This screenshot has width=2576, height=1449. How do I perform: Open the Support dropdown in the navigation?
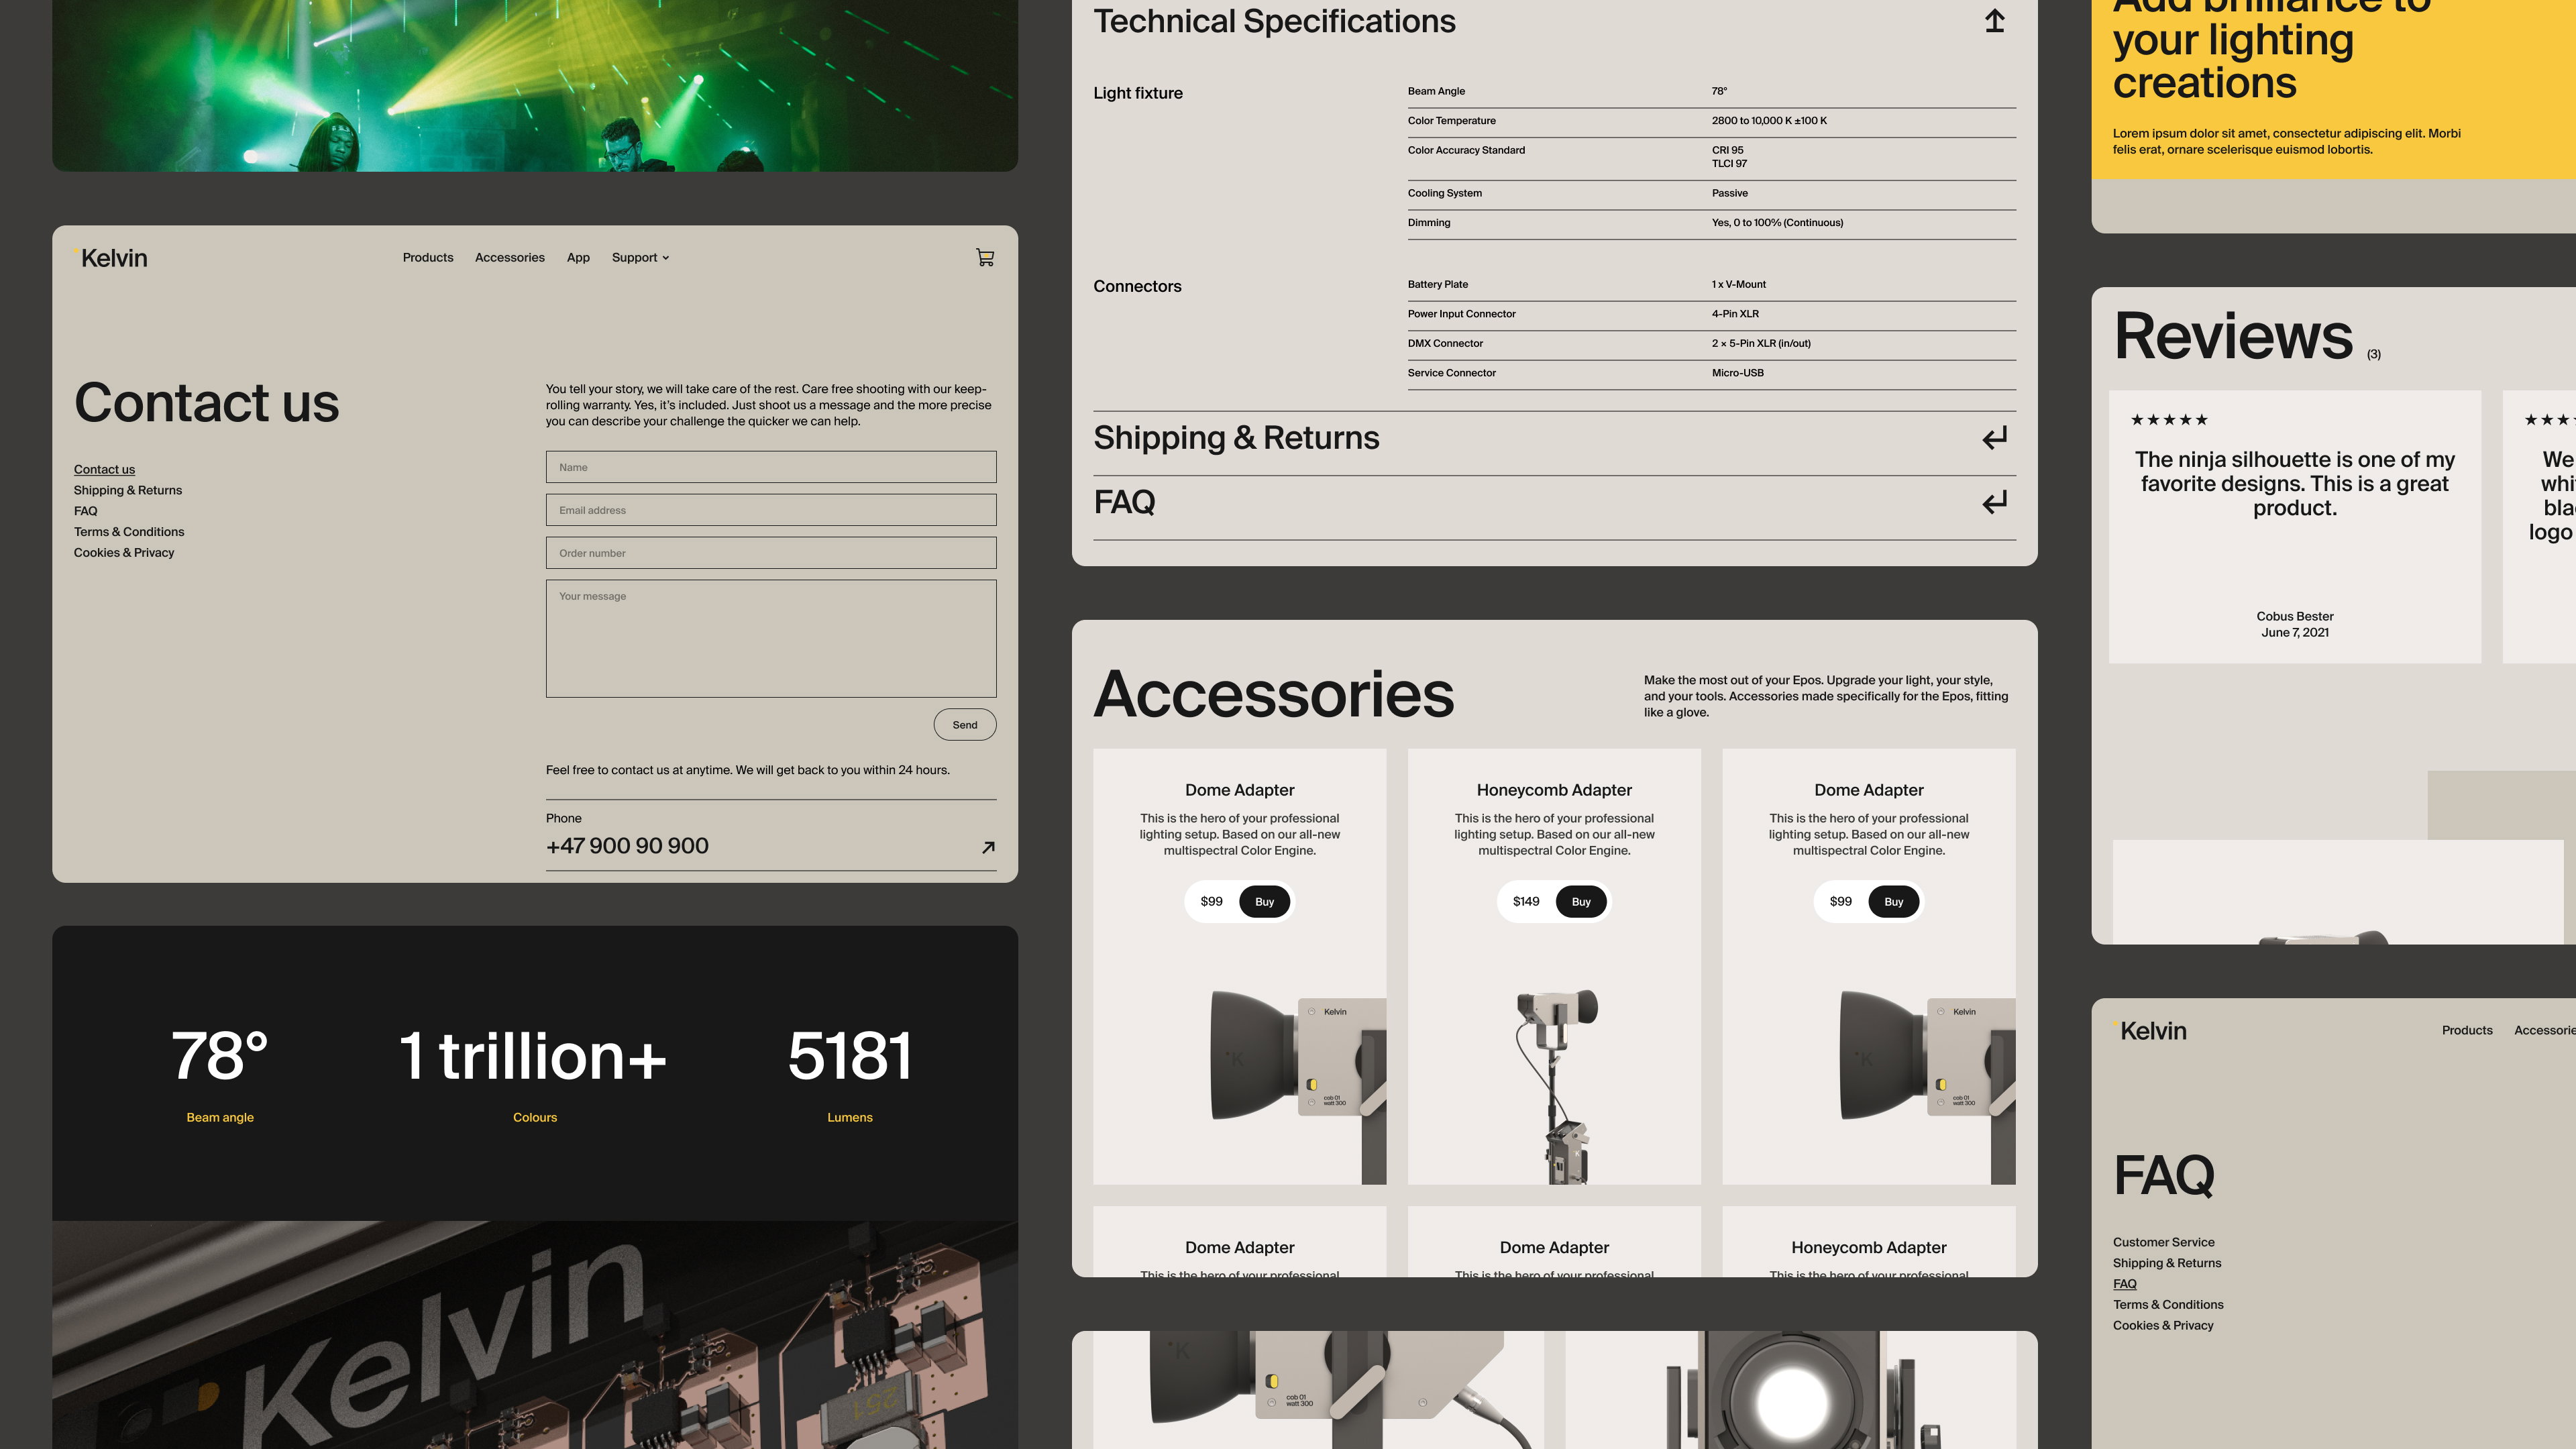[640, 258]
